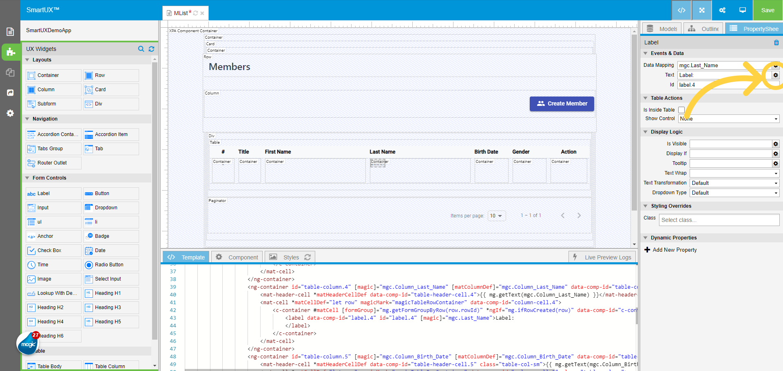Open the Items per page dropdown
Image resolution: width=783 pixels, height=371 pixels.
tap(496, 216)
